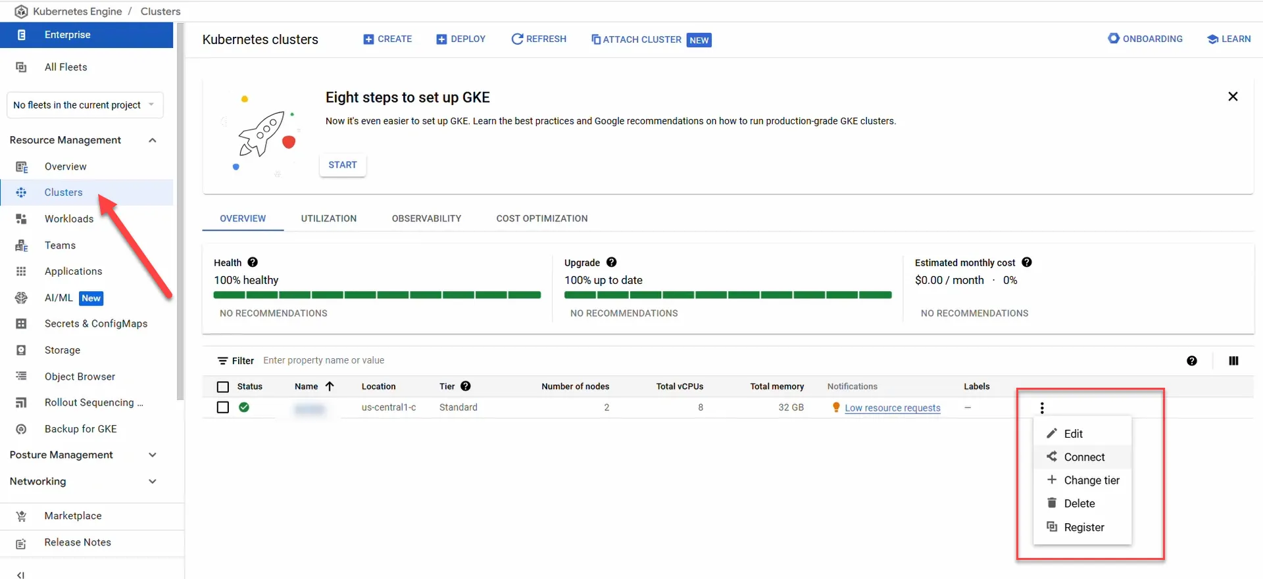Click the green Upgrade progress bar
The height and width of the screenshot is (579, 1263).
pos(728,295)
